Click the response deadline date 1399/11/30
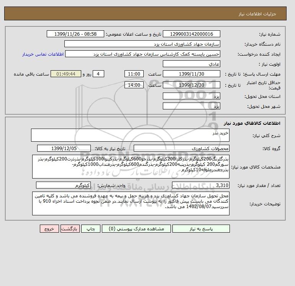The height and width of the screenshot is (286, 295). (191, 74)
